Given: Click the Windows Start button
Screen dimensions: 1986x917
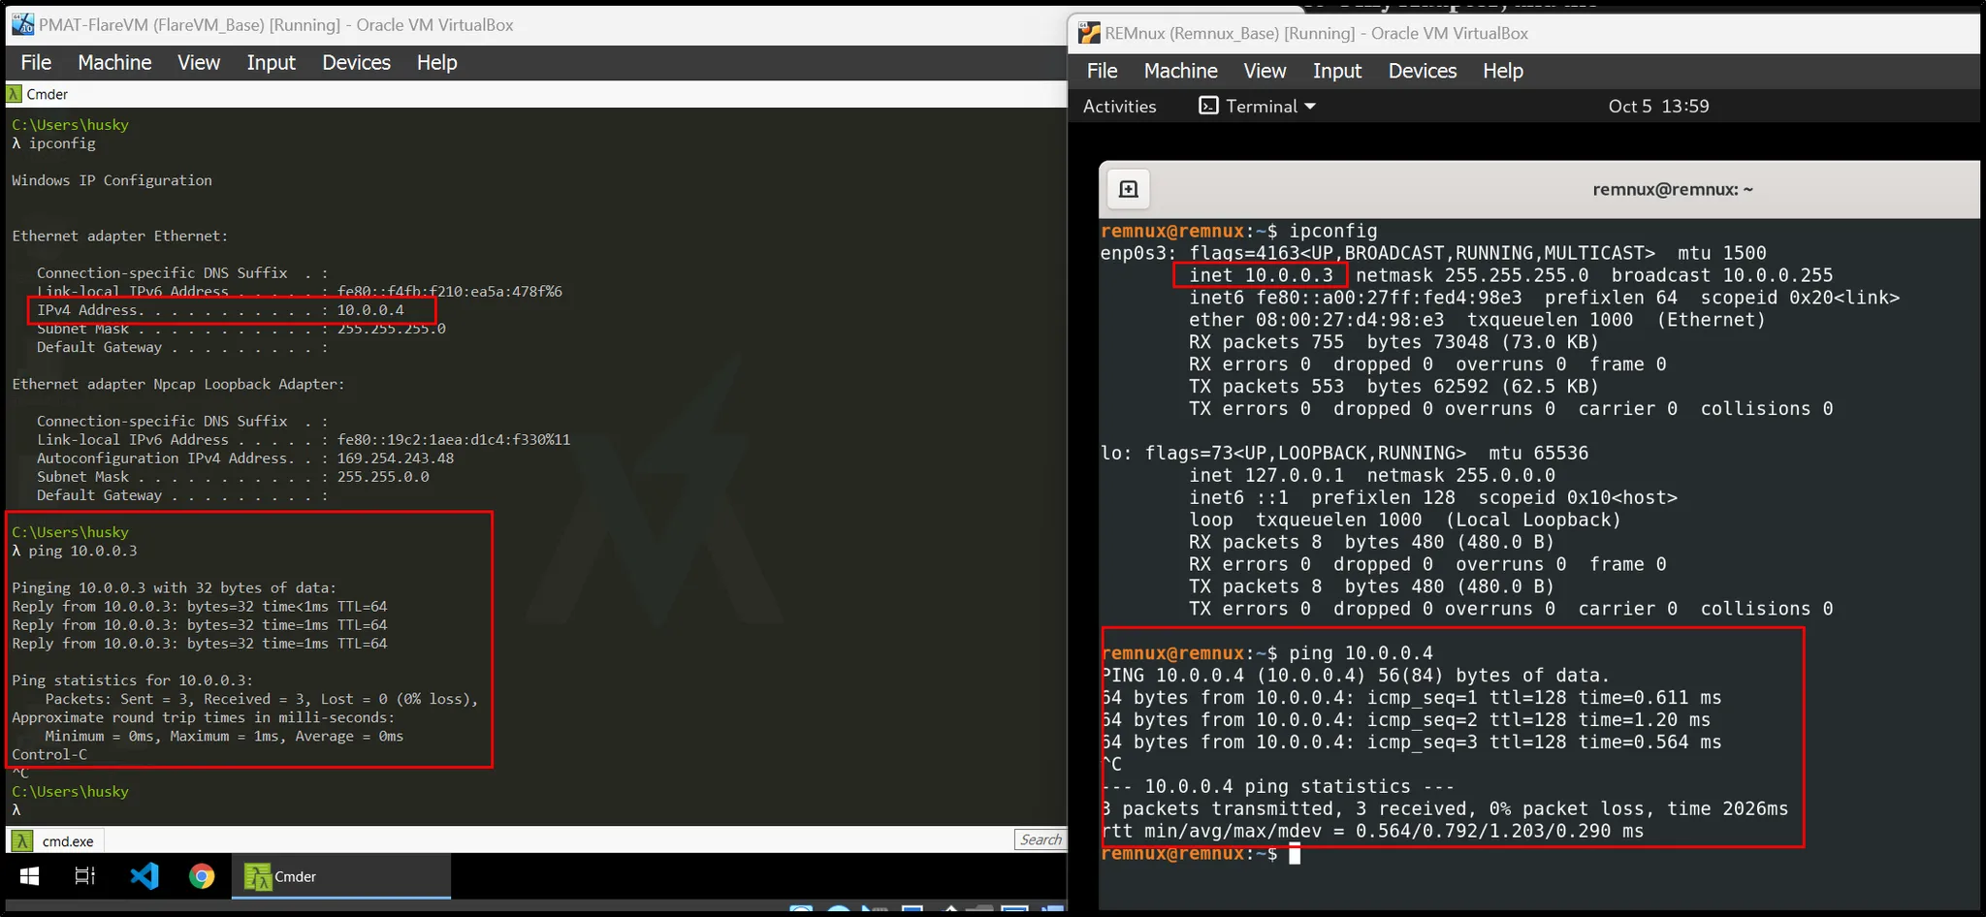Looking at the screenshot, I should tap(29, 876).
